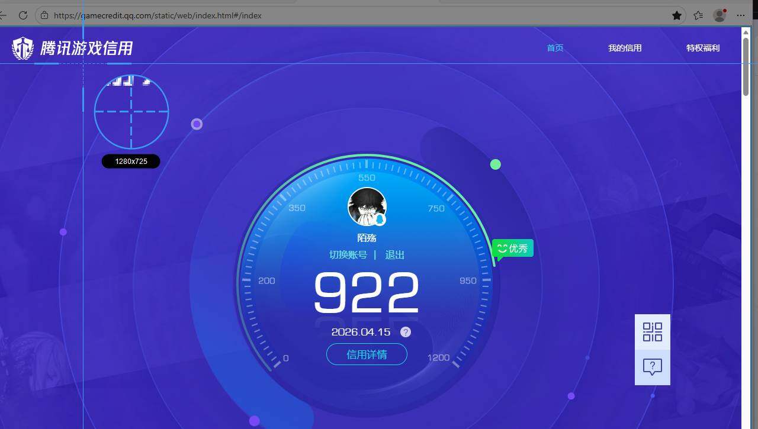Viewport: 758px width, 429px height.
Task: Open the 我的信用 navigation tab
Action: click(x=625, y=48)
